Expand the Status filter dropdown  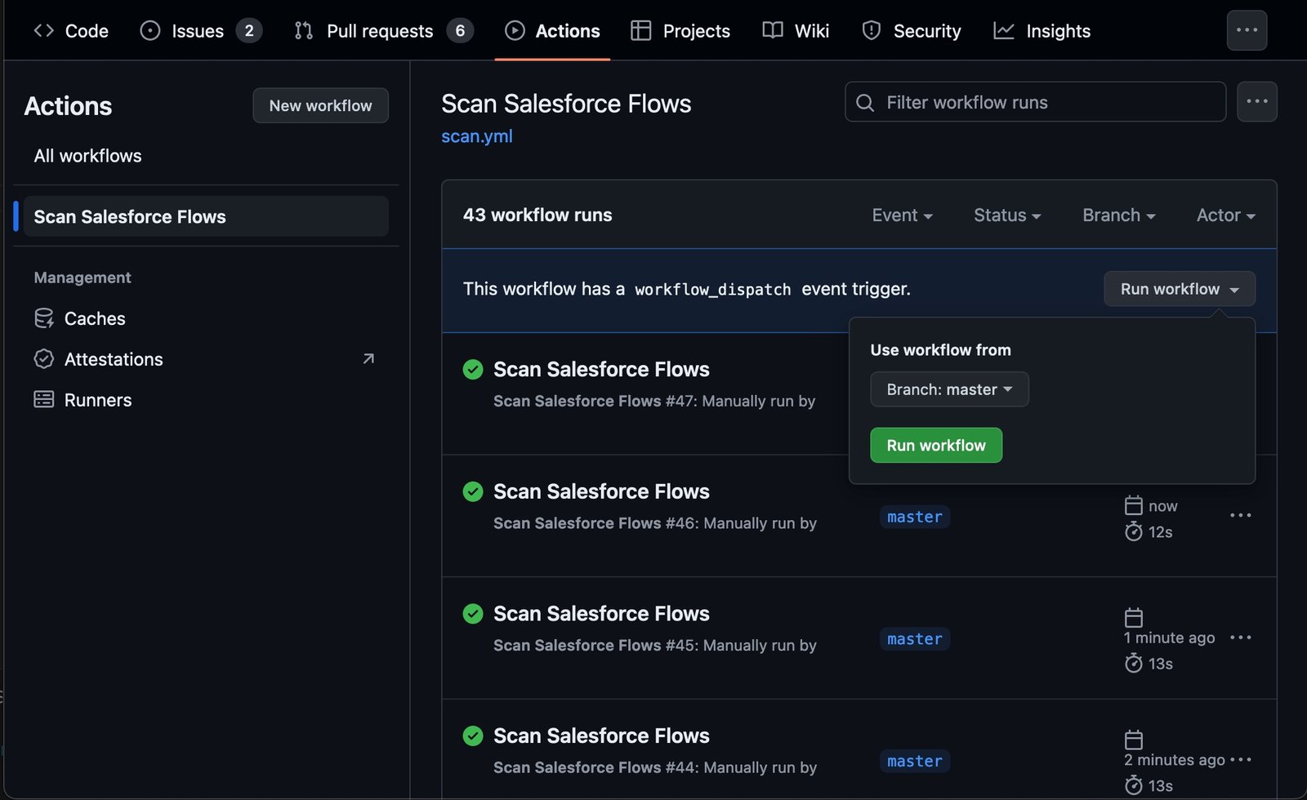[x=1007, y=216]
